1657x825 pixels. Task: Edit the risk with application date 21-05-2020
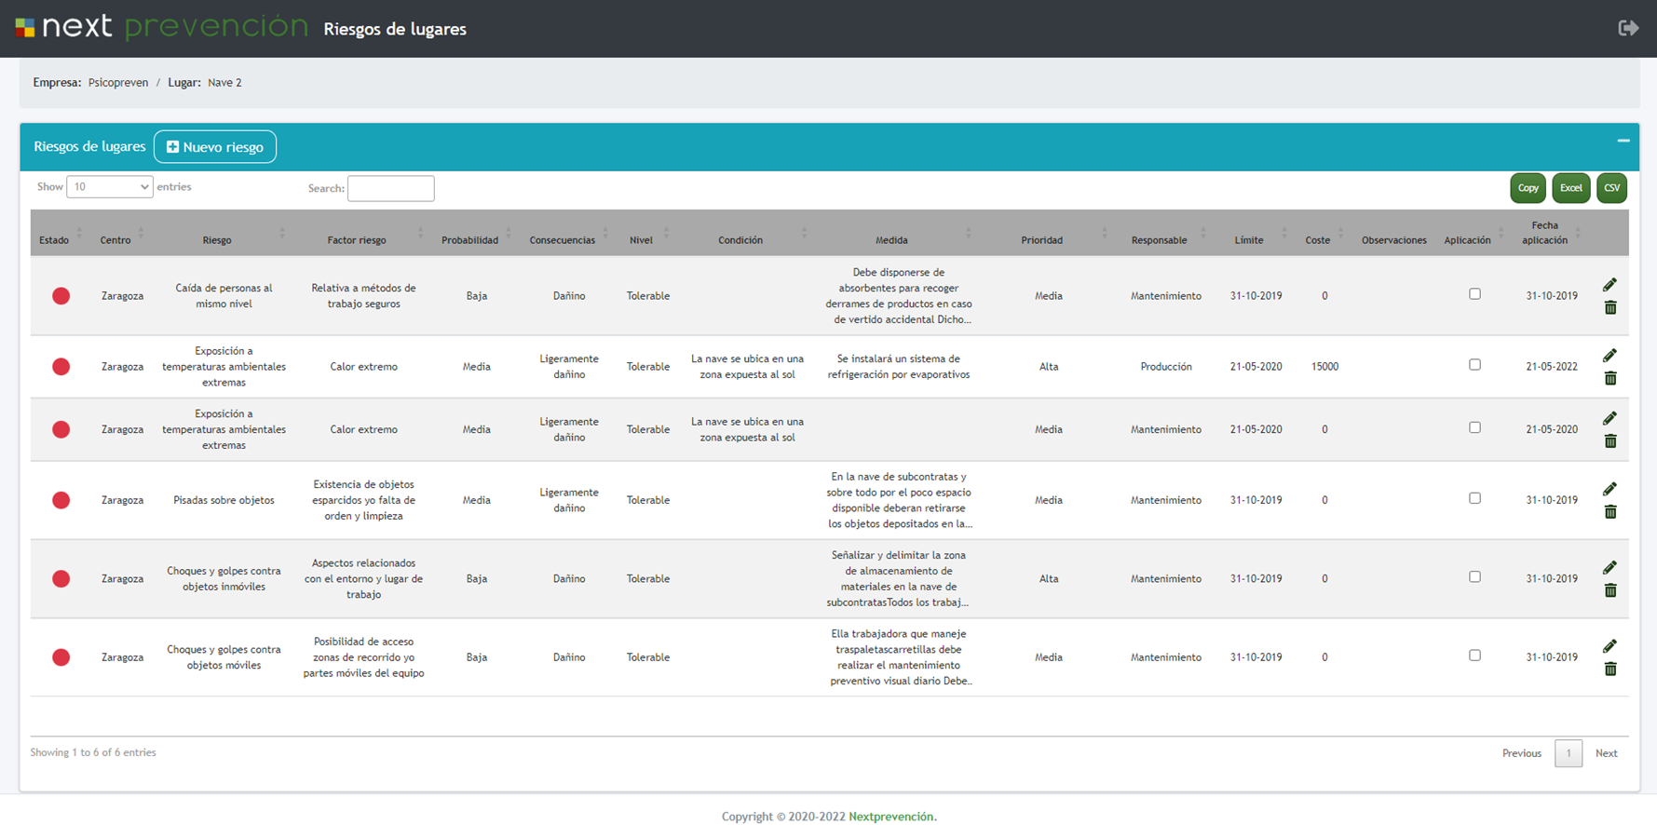tap(1609, 418)
